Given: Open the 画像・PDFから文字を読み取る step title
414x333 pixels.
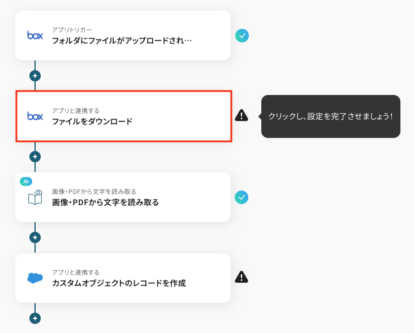Looking at the screenshot, I should [x=105, y=202].
